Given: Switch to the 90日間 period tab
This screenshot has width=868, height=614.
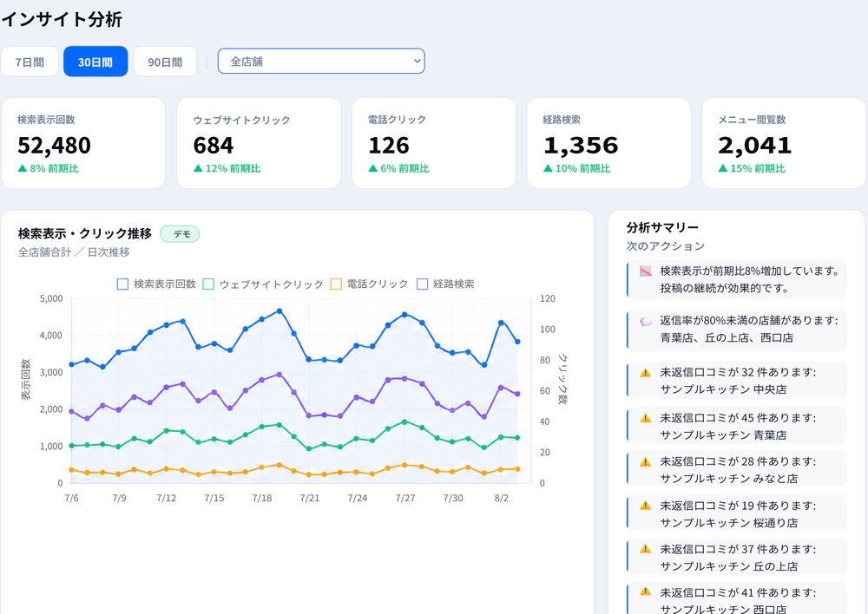Looking at the screenshot, I should coord(165,62).
